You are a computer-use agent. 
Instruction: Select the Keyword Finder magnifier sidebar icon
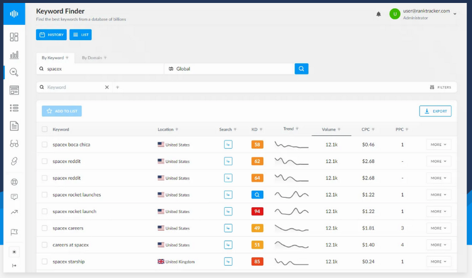point(14,72)
